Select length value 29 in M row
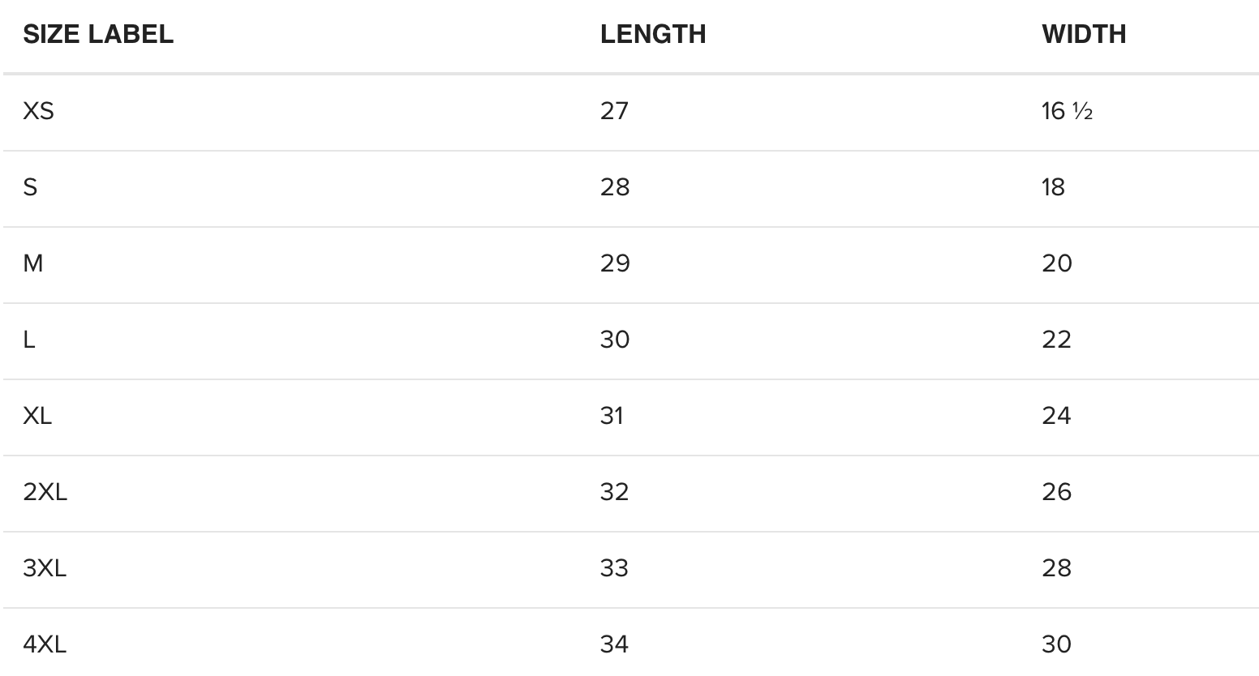1259x676 pixels. point(615,263)
